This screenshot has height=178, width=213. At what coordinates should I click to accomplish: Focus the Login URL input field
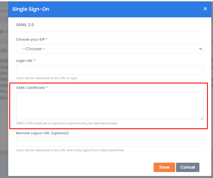click(x=110, y=70)
